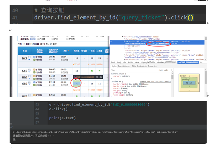Select the highlighted td#SWZ breadcrumb item
This screenshot has width=223, height=148.
click(188, 62)
